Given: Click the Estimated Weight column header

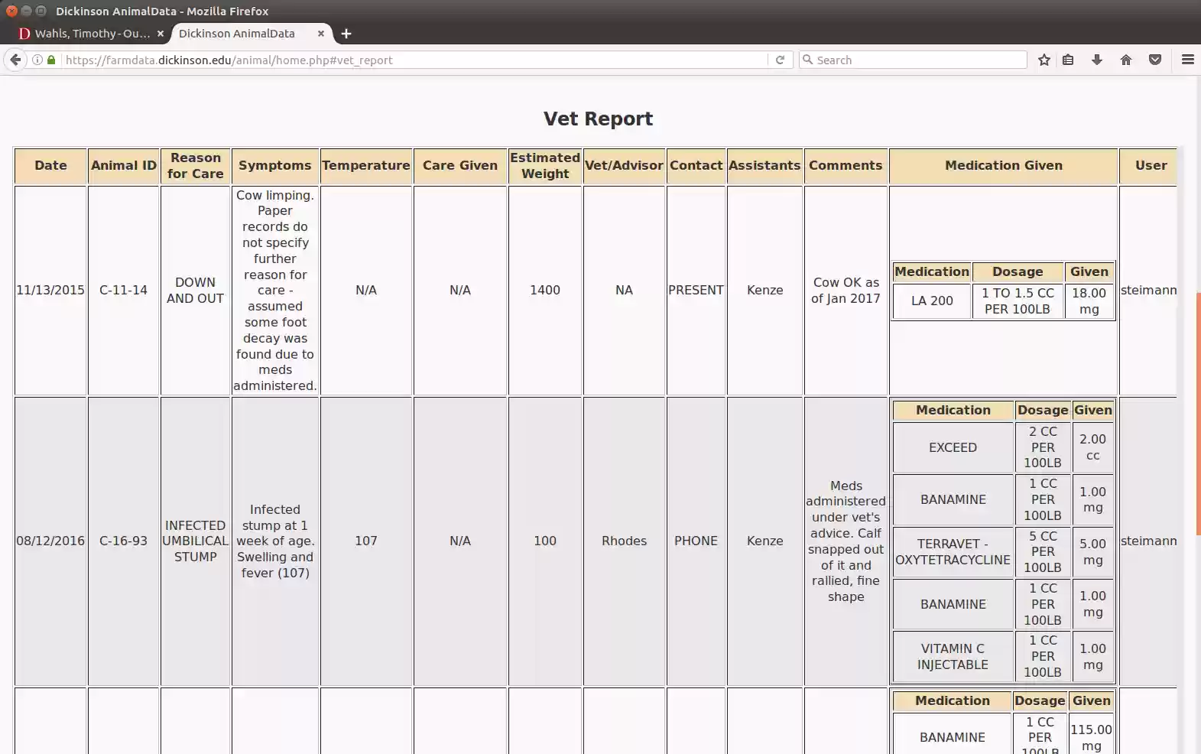Looking at the screenshot, I should (545, 166).
